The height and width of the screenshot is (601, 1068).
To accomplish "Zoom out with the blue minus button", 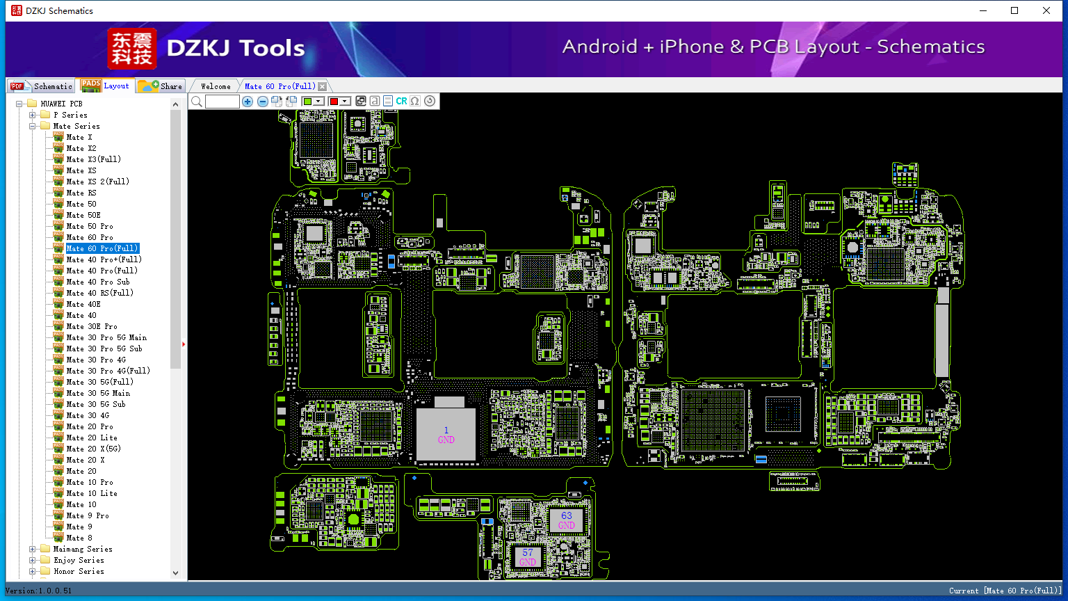I will coord(263,102).
